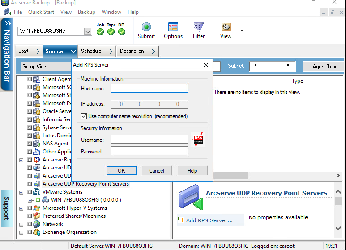Click the Job status green check

coord(100,32)
